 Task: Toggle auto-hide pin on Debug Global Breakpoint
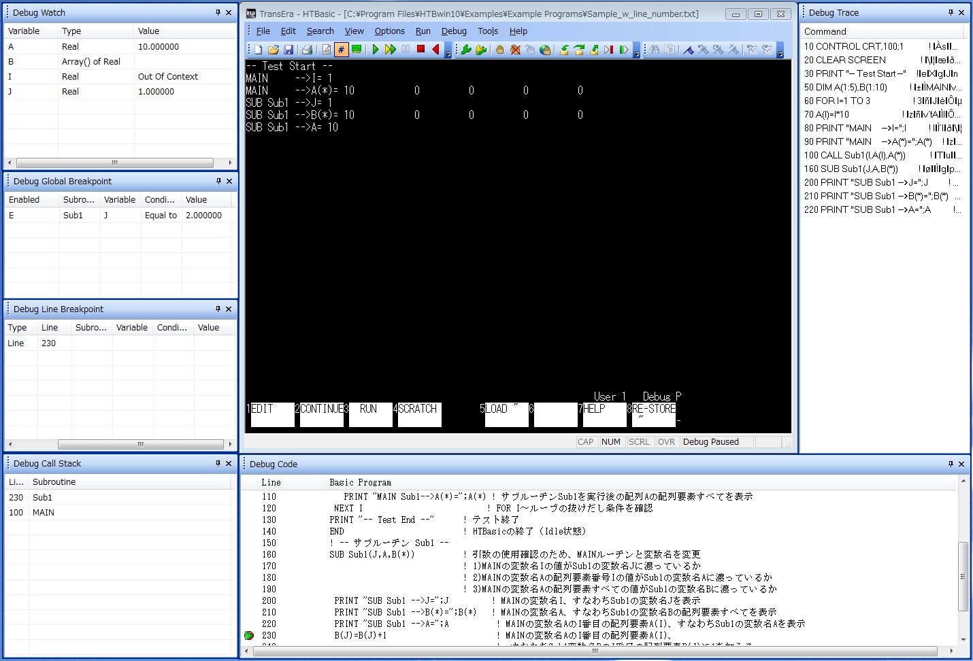pyautogui.click(x=218, y=181)
